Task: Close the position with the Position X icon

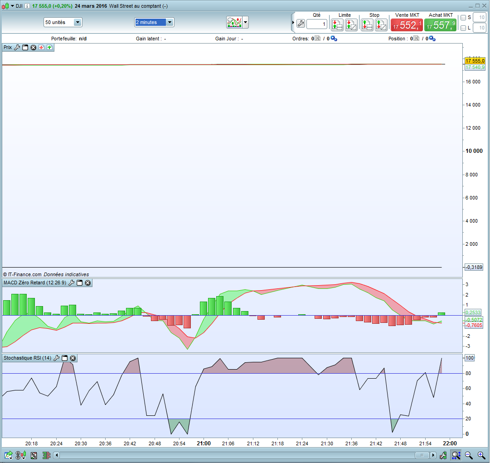Action: (416, 39)
